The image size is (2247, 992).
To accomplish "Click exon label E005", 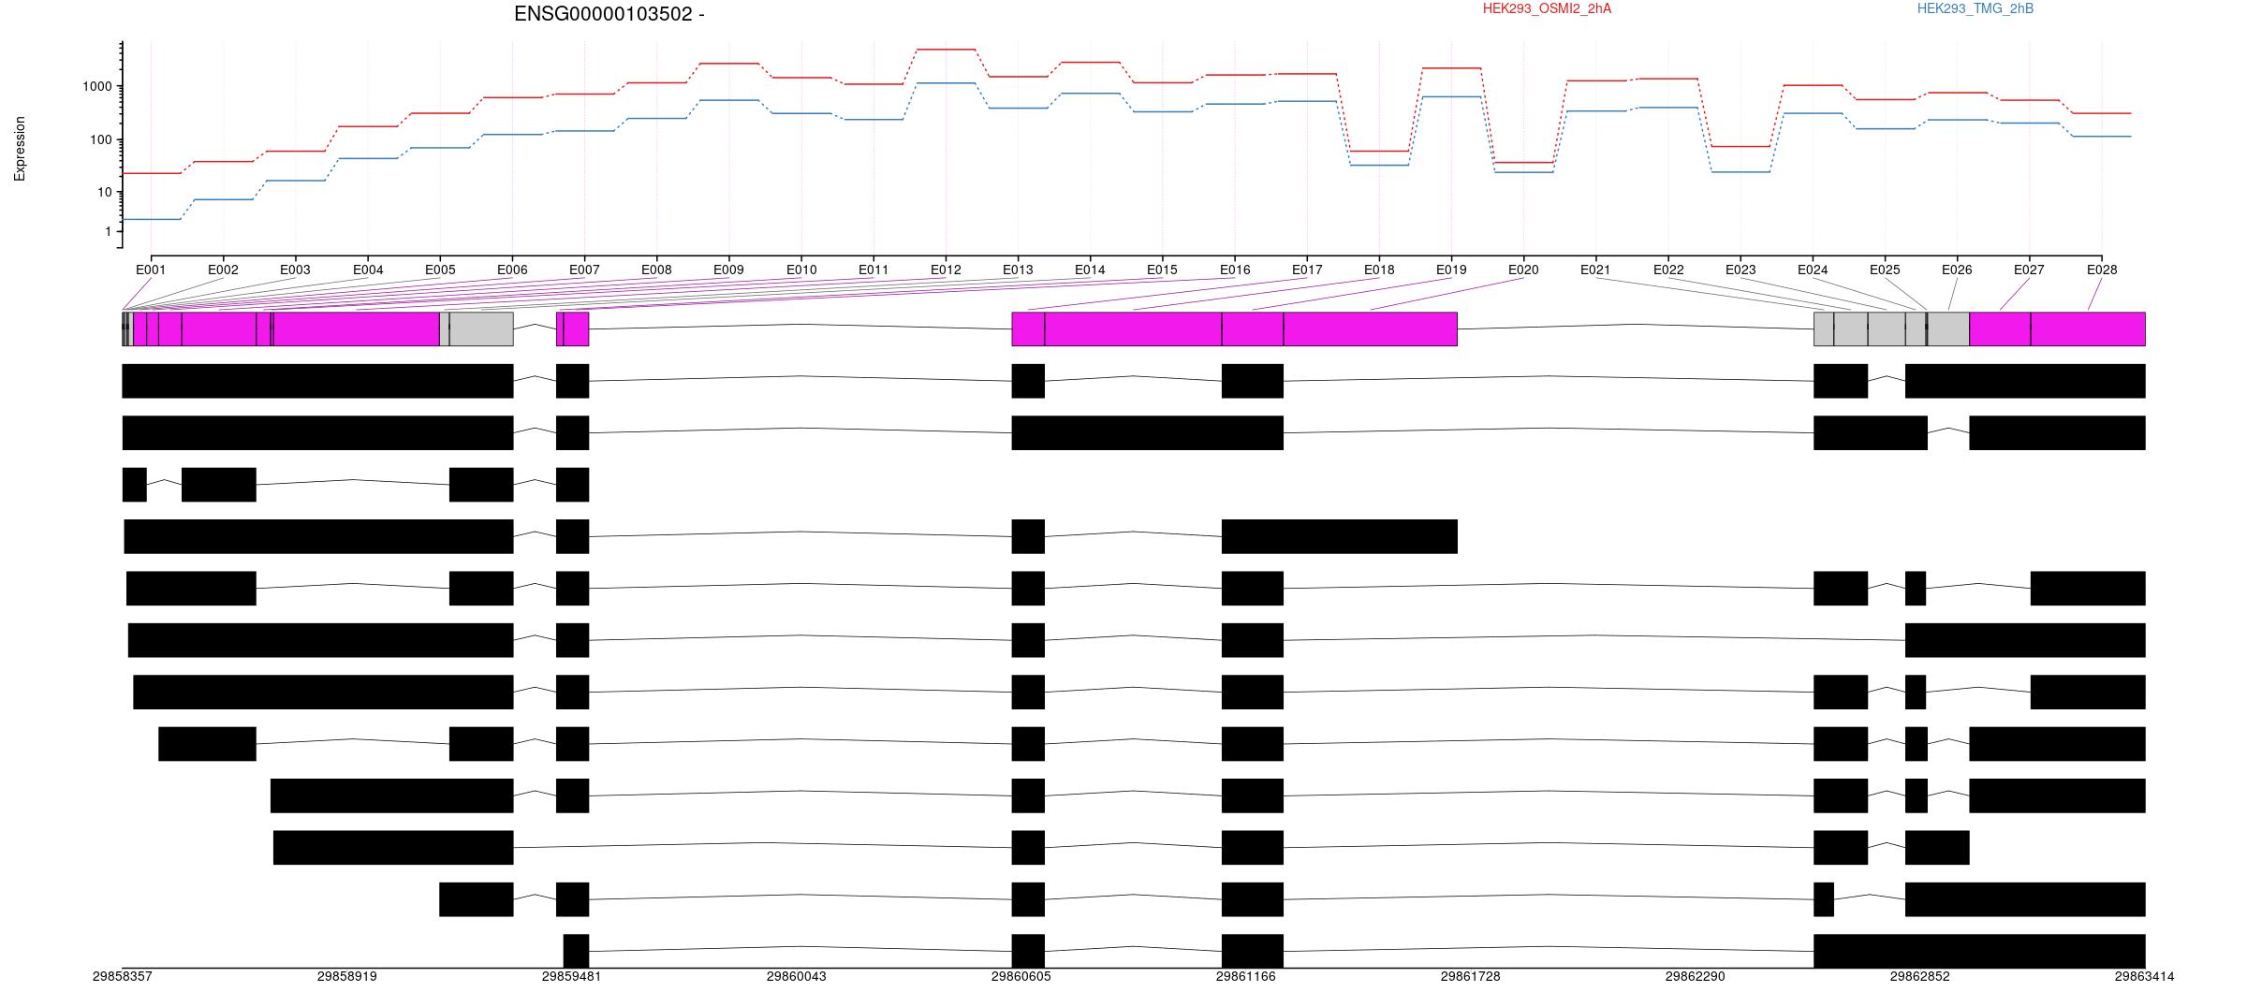I will [x=440, y=270].
